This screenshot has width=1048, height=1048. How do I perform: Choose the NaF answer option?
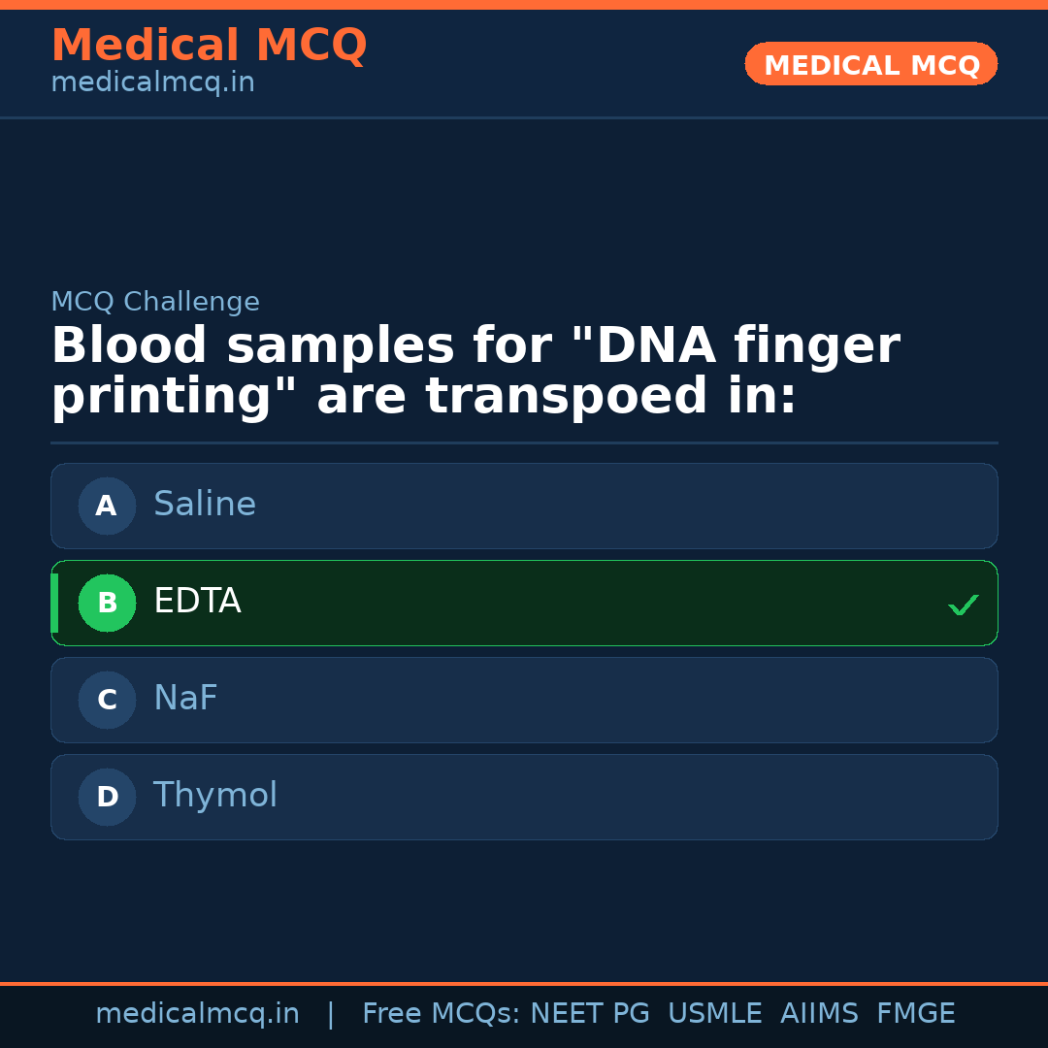tap(524, 700)
